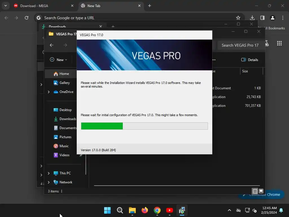Screen dimensions: 289x217
Task: Click Version 17.0.0 (Build 284) text
Action: click(x=98, y=150)
